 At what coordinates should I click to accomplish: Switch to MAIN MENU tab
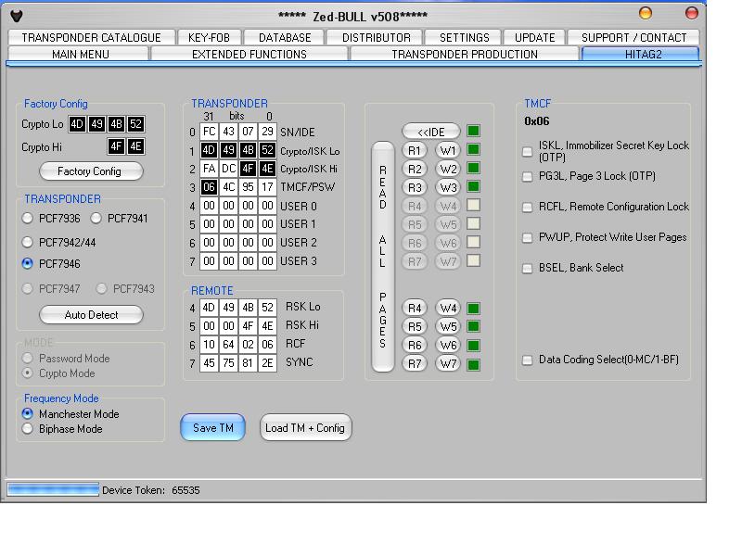pyautogui.click(x=81, y=54)
